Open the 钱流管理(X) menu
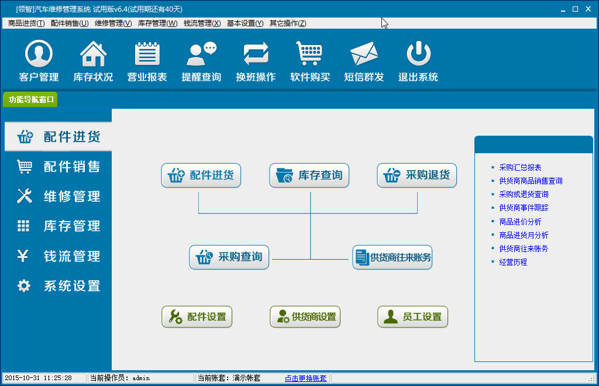Image resolution: width=599 pixels, height=386 pixels. click(202, 23)
